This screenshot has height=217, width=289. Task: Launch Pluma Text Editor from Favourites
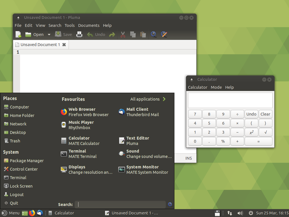(134, 141)
